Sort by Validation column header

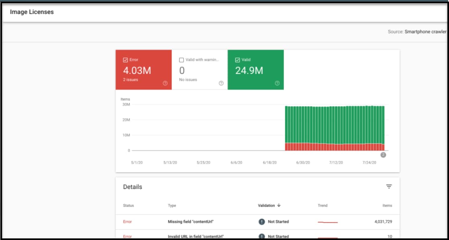(x=266, y=205)
